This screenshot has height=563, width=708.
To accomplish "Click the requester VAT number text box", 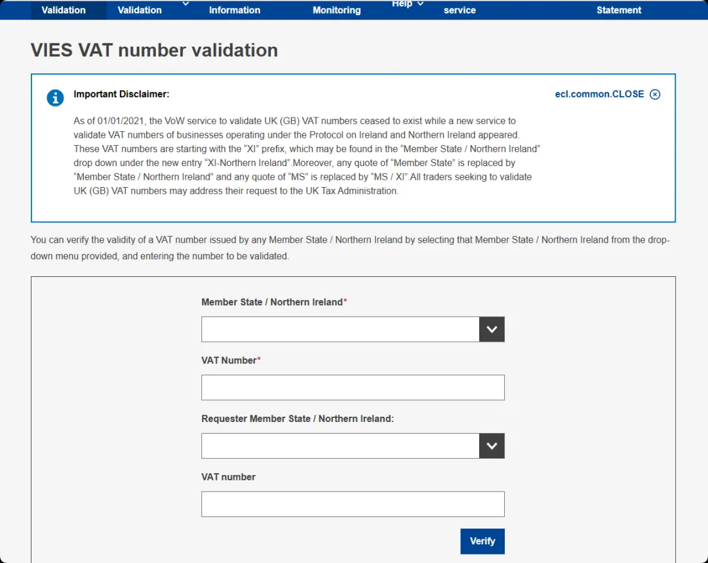I will 353,505.
